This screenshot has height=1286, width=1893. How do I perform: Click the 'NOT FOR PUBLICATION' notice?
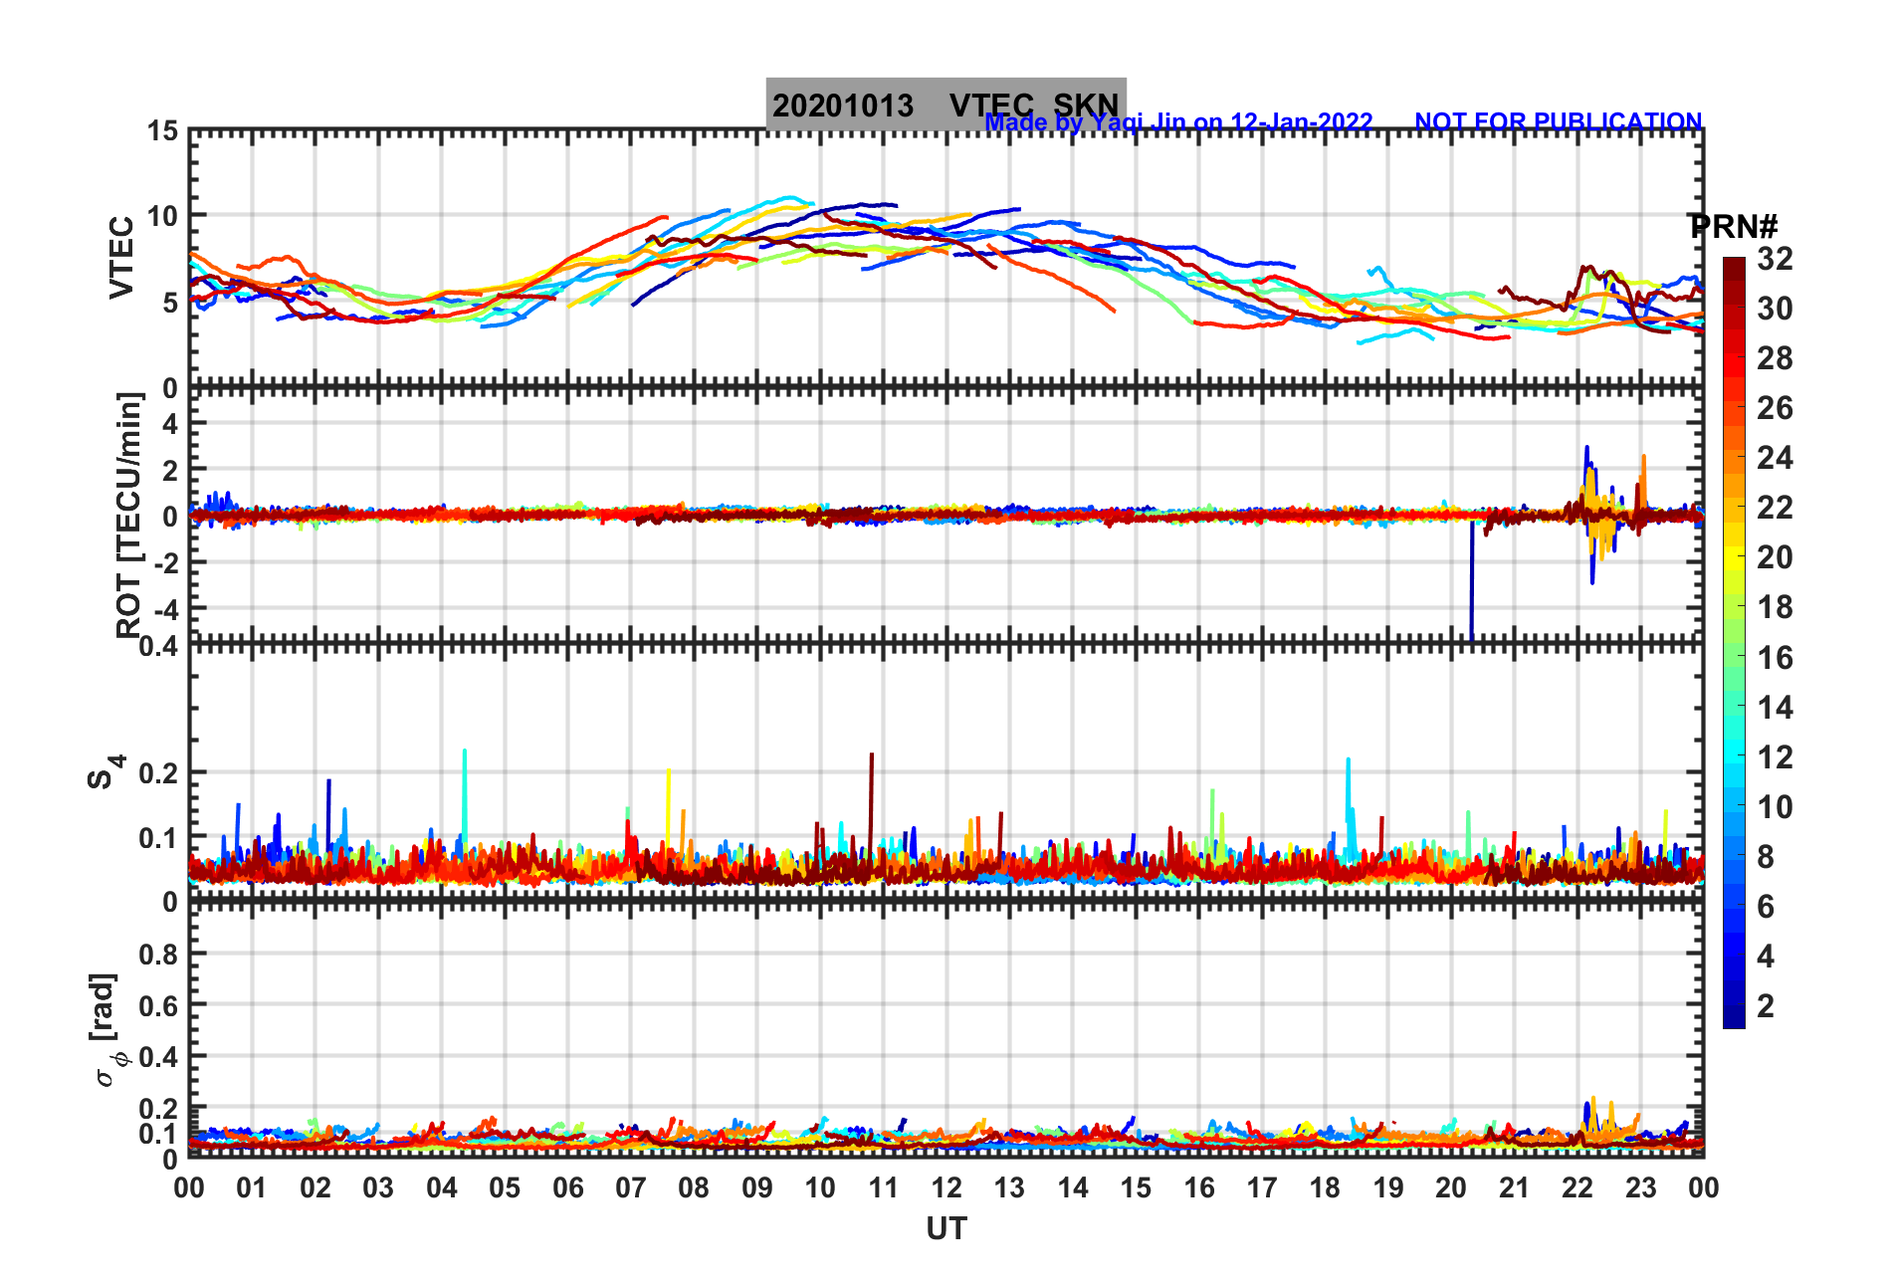tap(1559, 121)
